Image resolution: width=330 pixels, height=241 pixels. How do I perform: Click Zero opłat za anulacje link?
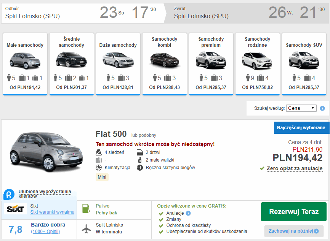coord(294,168)
